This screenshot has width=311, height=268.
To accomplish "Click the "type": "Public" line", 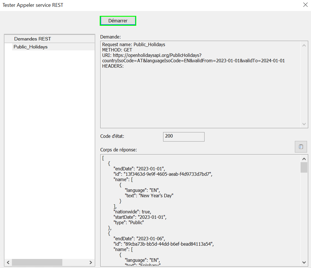I will (x=129, y=222).
